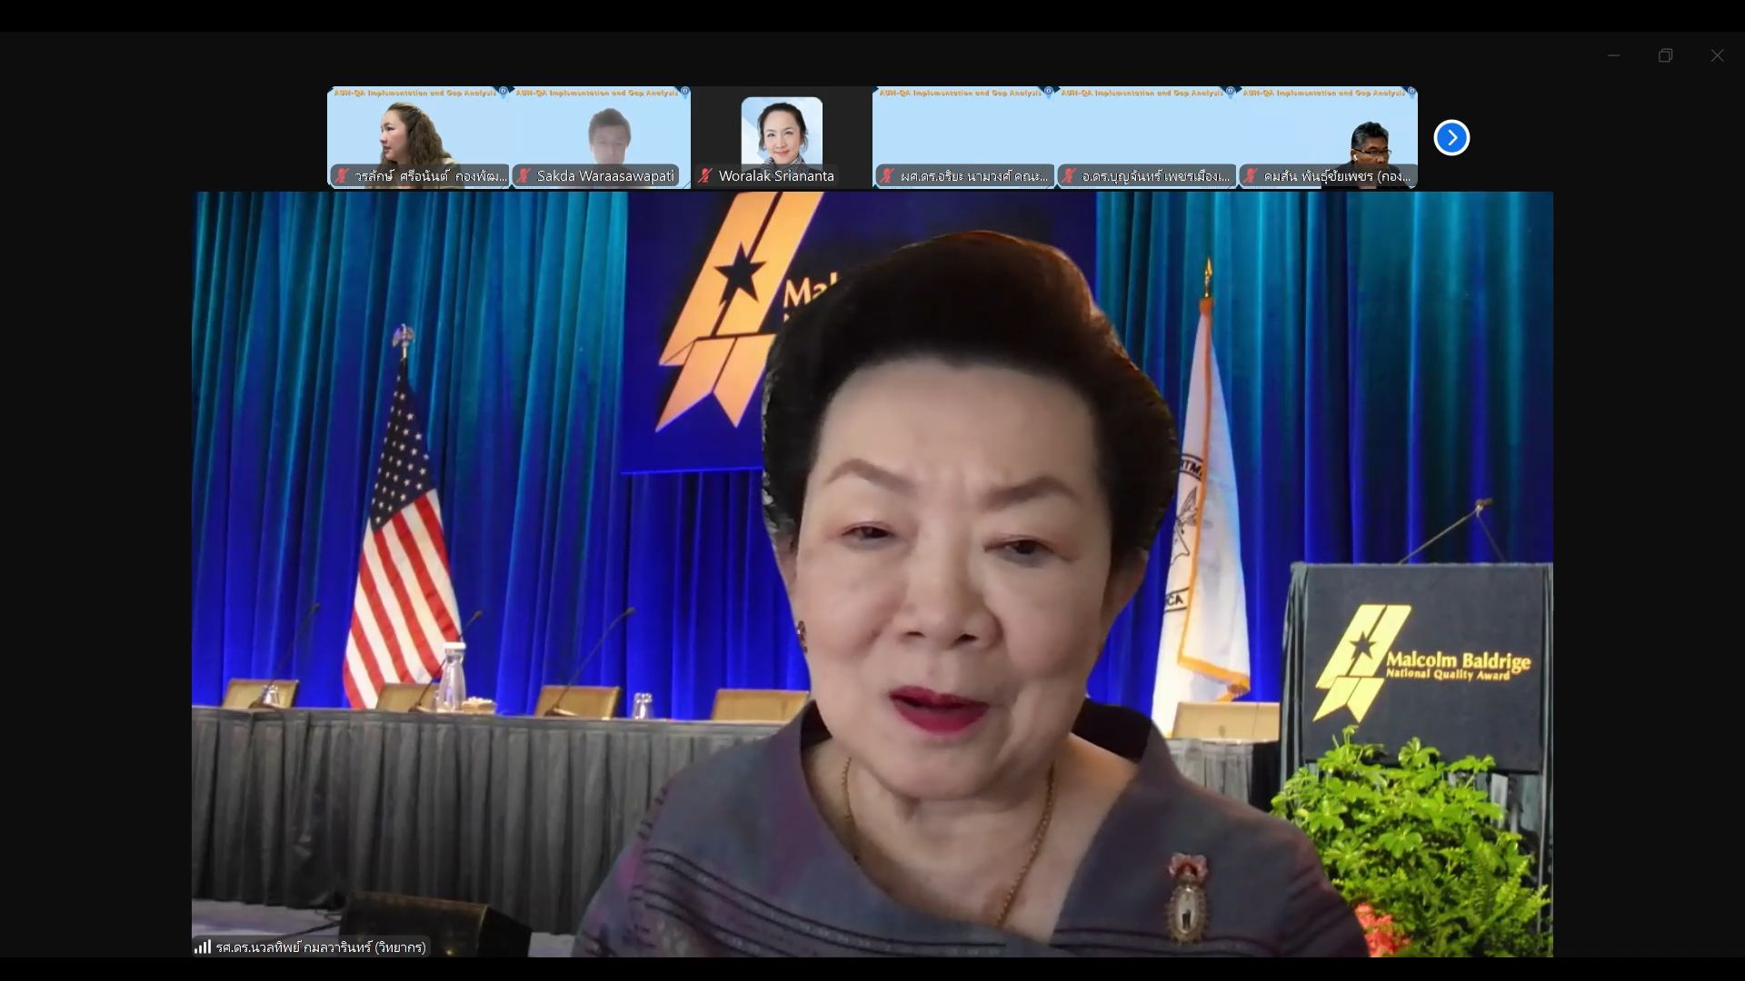Screen dimensions: 1745x981
Task: Select the คมสัน พันธุ์ชัยเพชร participant tile
Action: [1327, 137]
